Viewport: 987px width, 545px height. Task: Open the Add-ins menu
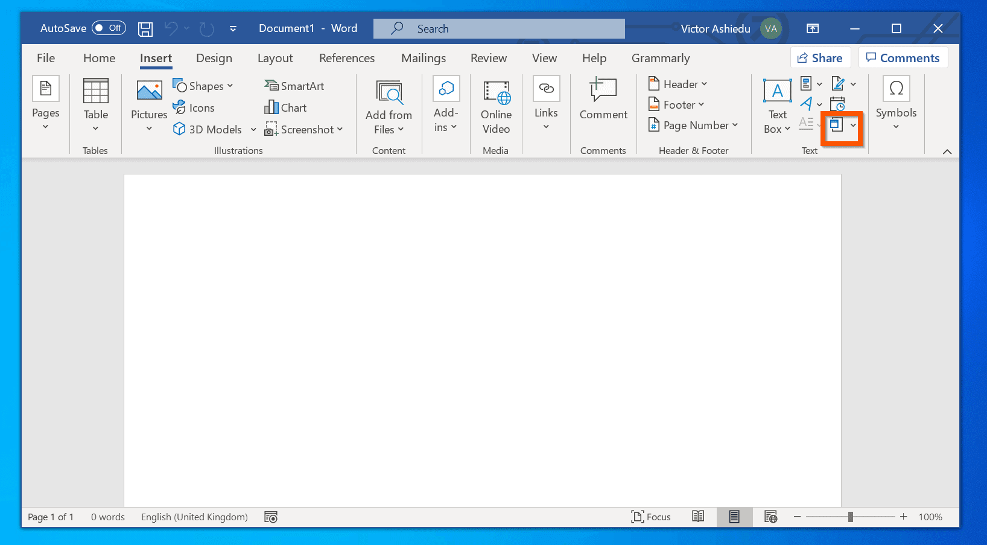tap(446, 104)
